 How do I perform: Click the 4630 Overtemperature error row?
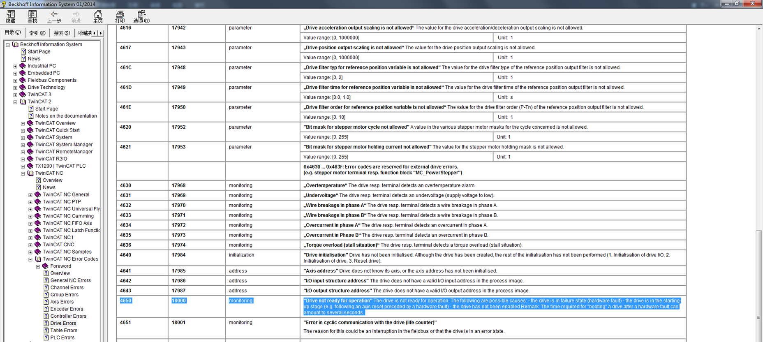tap(401, 185)
